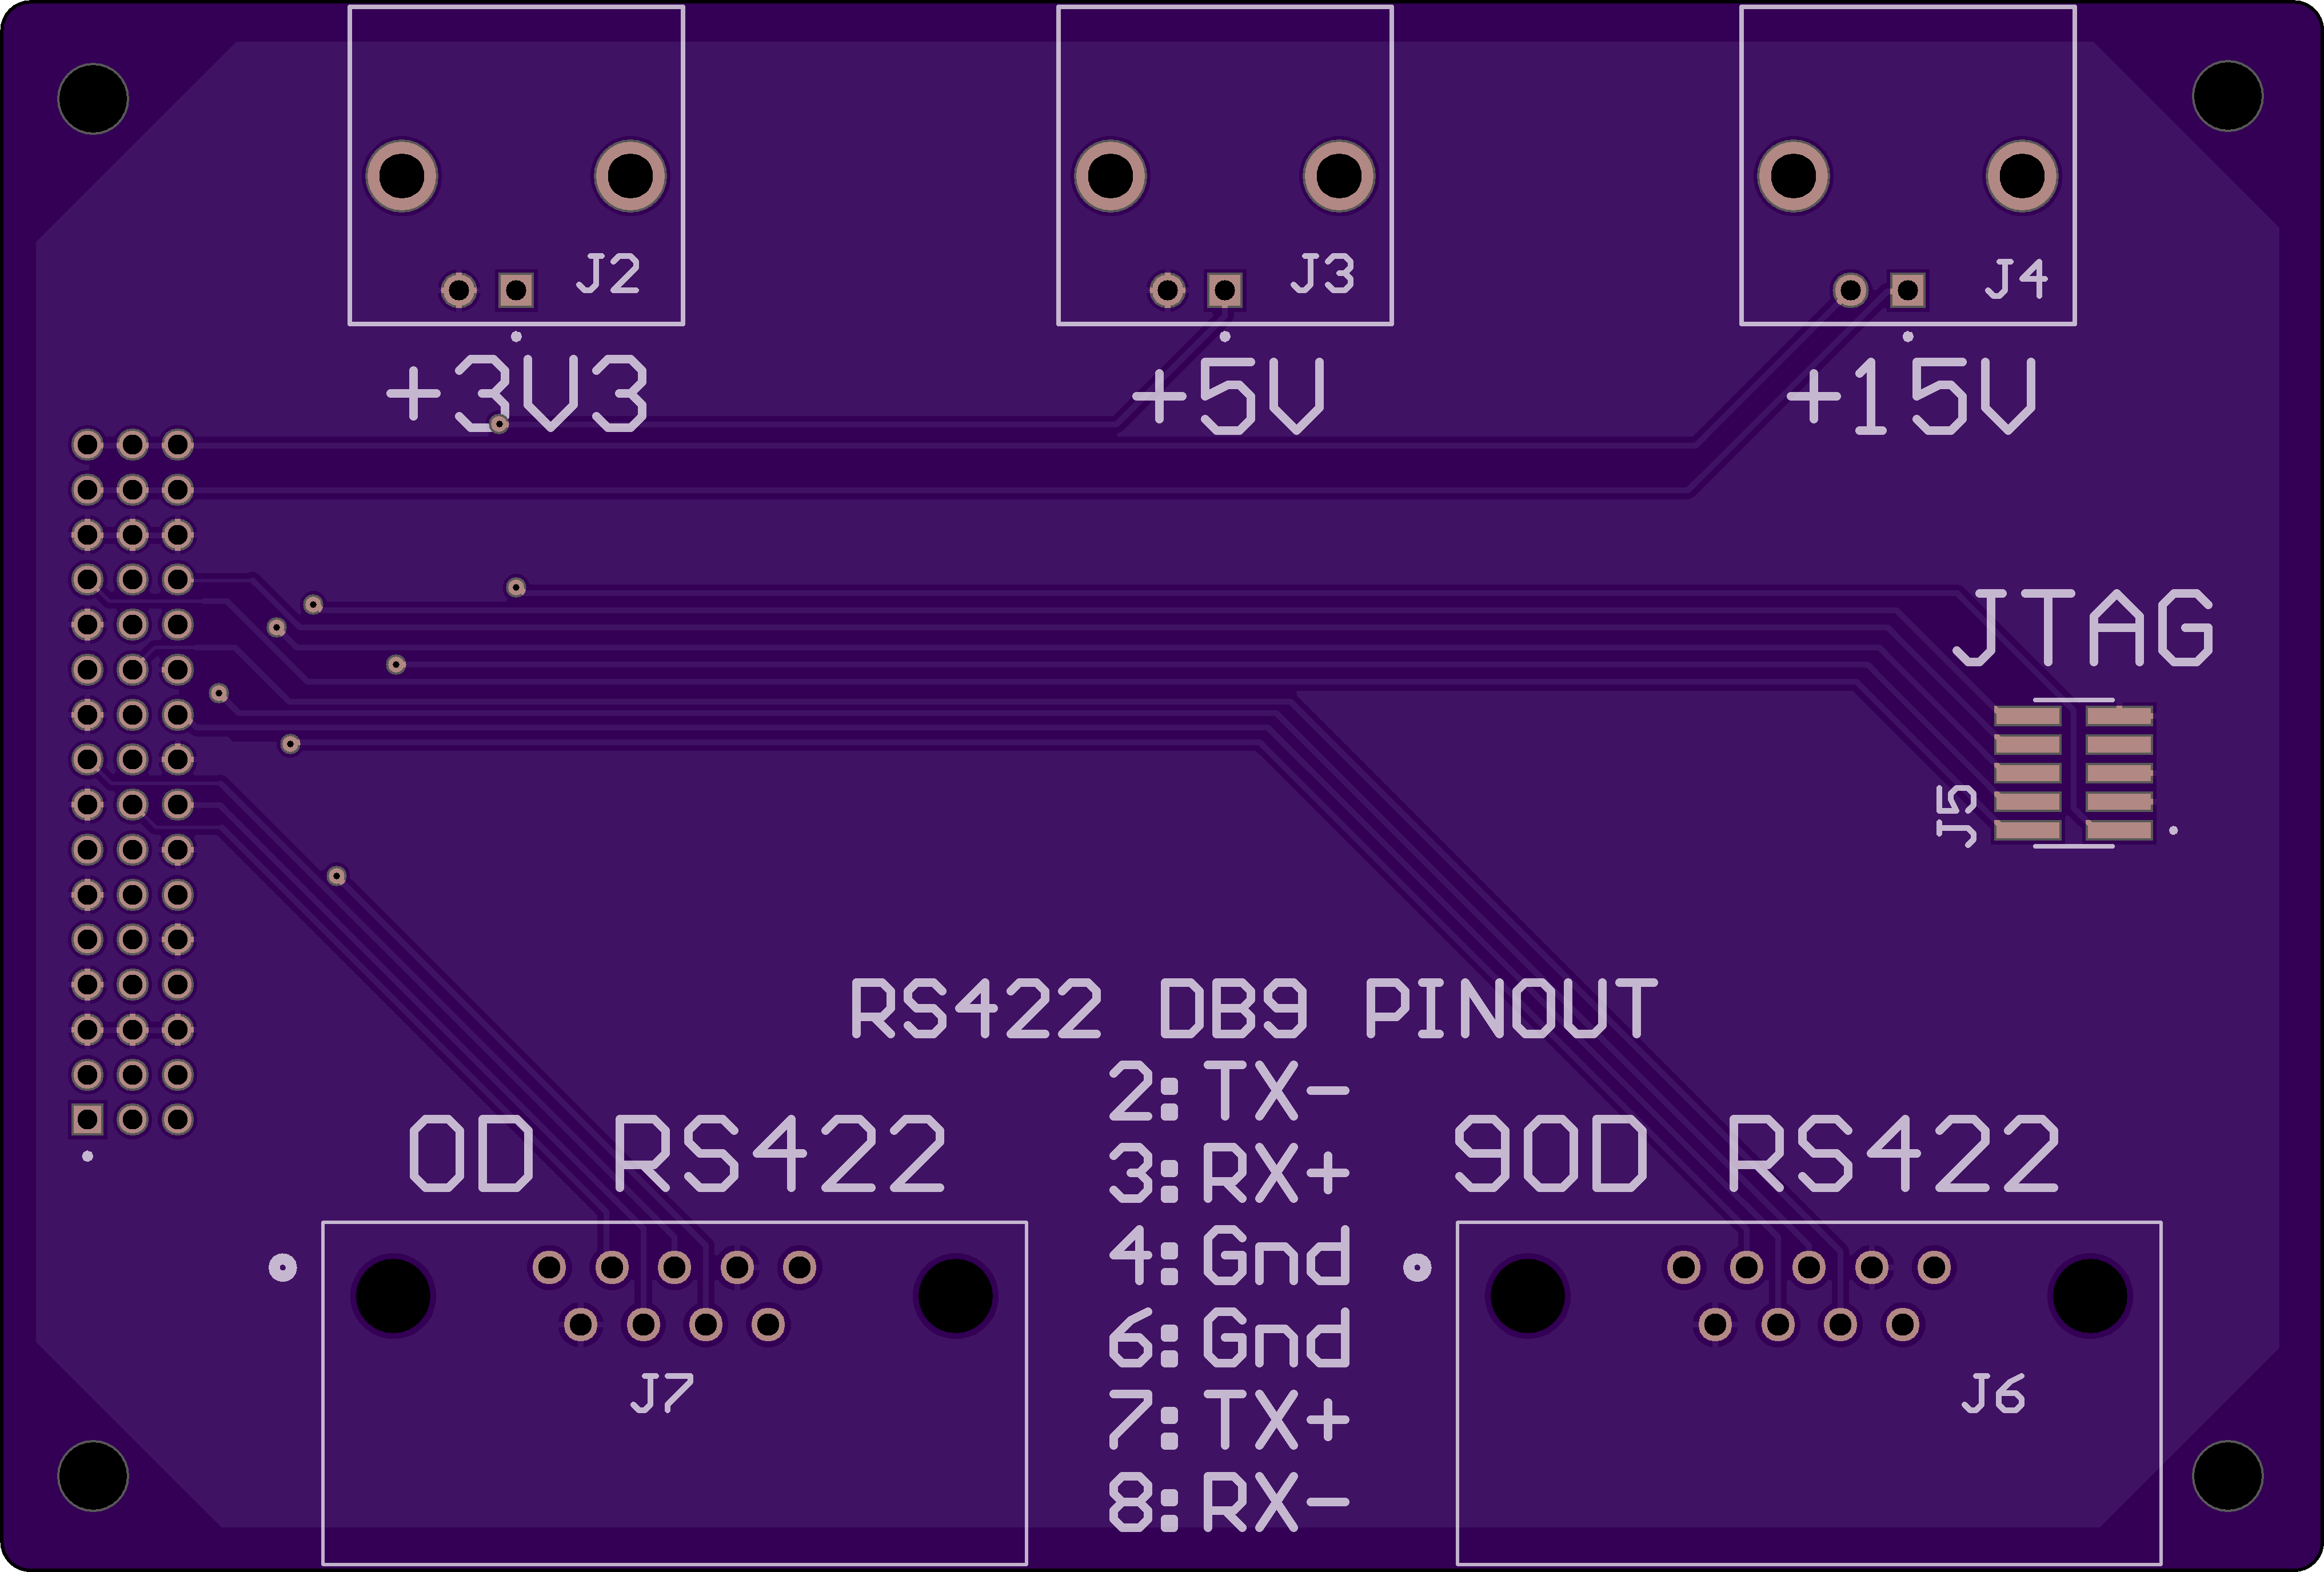Image resolution: width=2324 pixels, height=1572 pixels.
Task: Click the J6 connector designator
Action: point(1993,1393)
